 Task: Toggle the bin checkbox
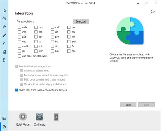(x=52, y=51)
